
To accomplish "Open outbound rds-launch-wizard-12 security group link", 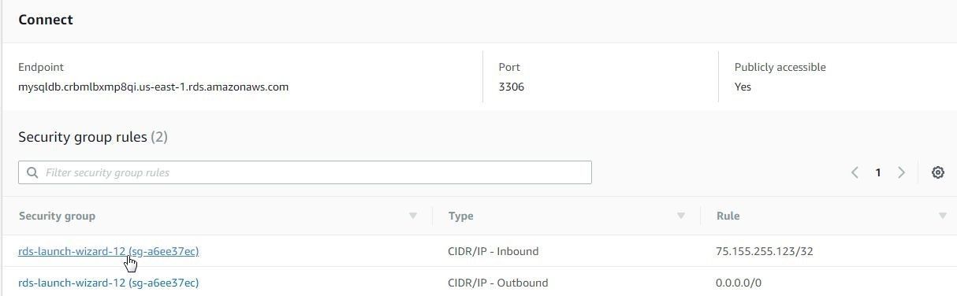I will (x=109, y=283).
